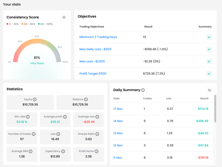Click the Minimum 2 Trading Days checkmark
Image resolution: width=222 pixels, height=167 pixels.
(209, 37)
